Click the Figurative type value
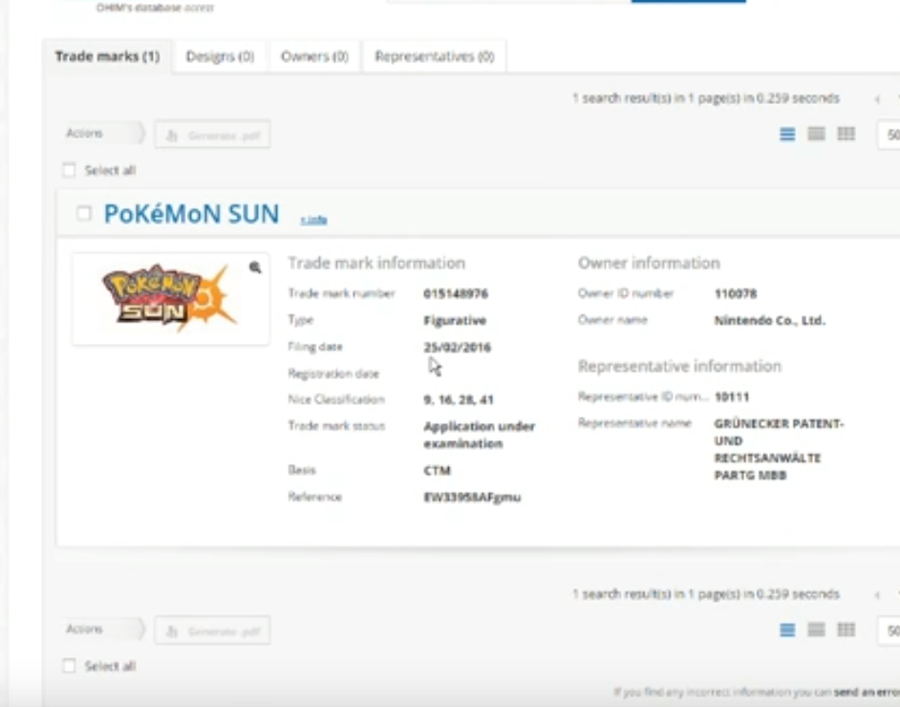 tap(455, 321)
